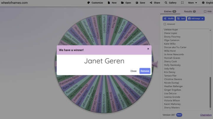The height and width of the screenshot is (119, 213).
Task: Click the scroll up arrow of entries list
Action: tap(210, 30)
